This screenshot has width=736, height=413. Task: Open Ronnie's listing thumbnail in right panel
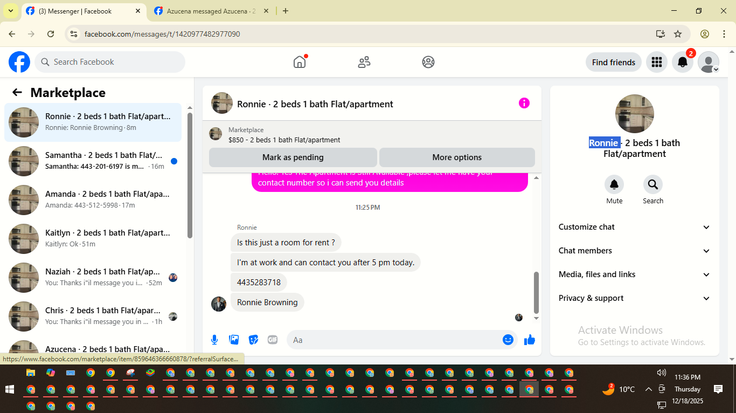click(635, 114)
